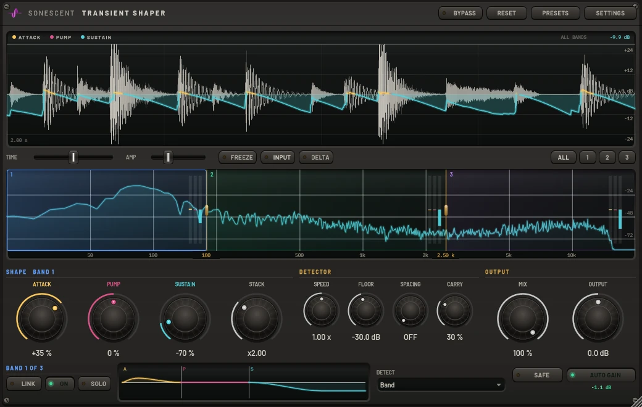This screenshot has height=407, width=642.
Task: Click the OFF spacing value
Action: click(411, 337)
